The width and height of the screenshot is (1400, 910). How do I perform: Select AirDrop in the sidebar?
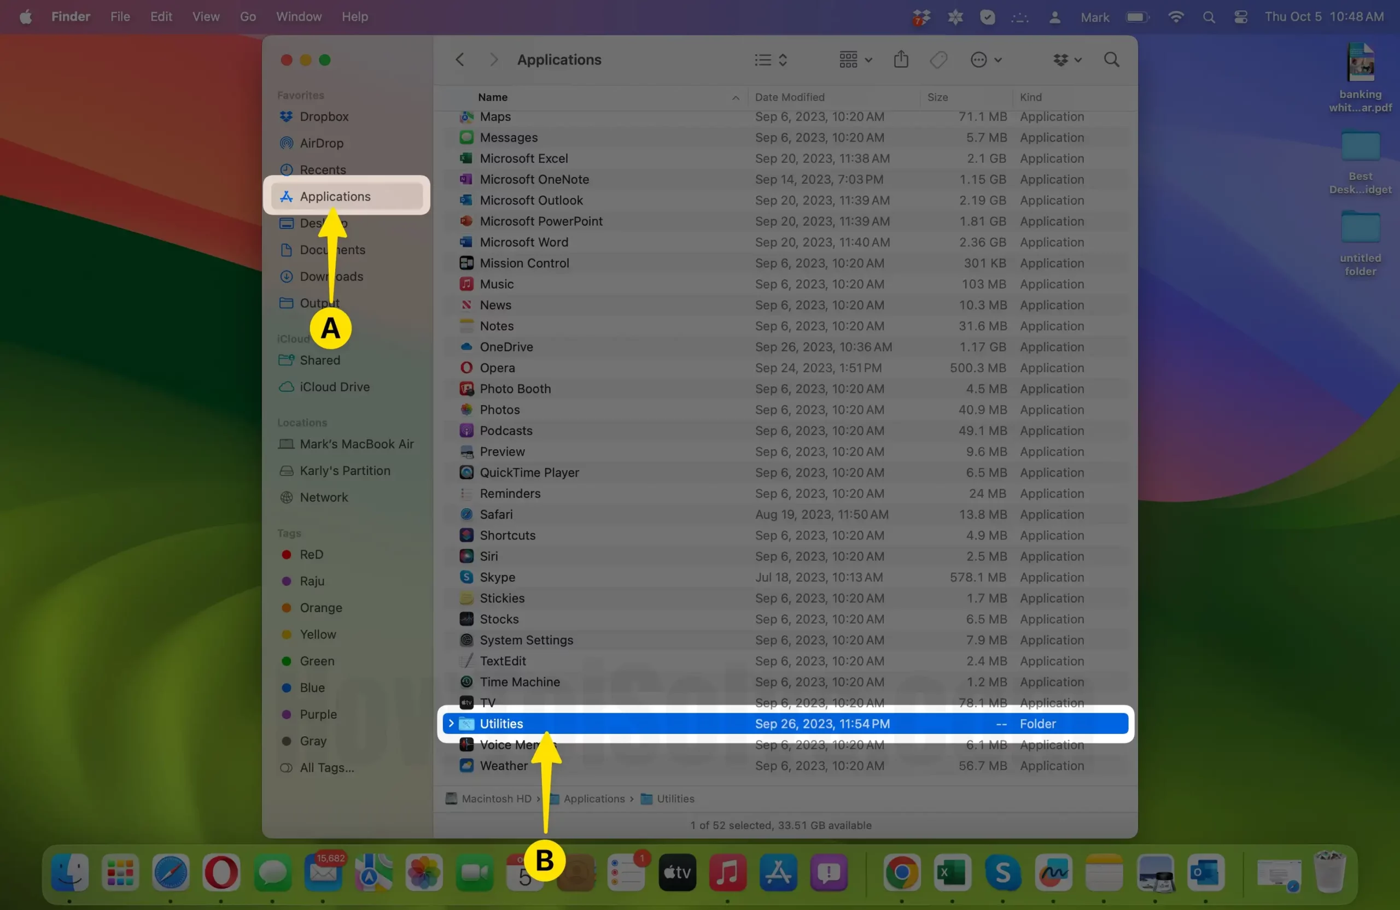tap(321, 143)
